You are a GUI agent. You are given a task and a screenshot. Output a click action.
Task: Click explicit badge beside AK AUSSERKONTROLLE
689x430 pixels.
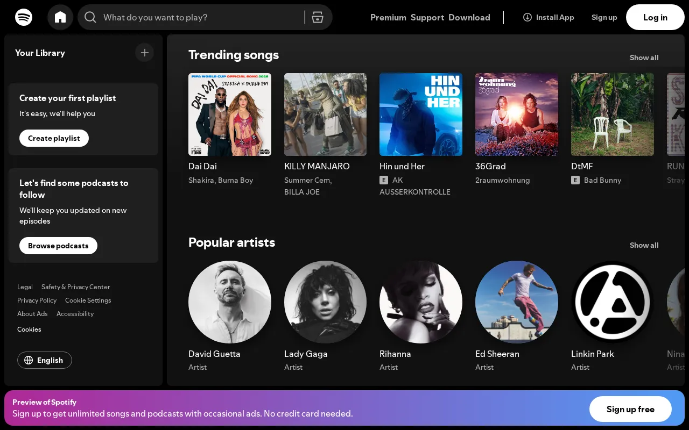pyautogui.click(x=384, y=180)
